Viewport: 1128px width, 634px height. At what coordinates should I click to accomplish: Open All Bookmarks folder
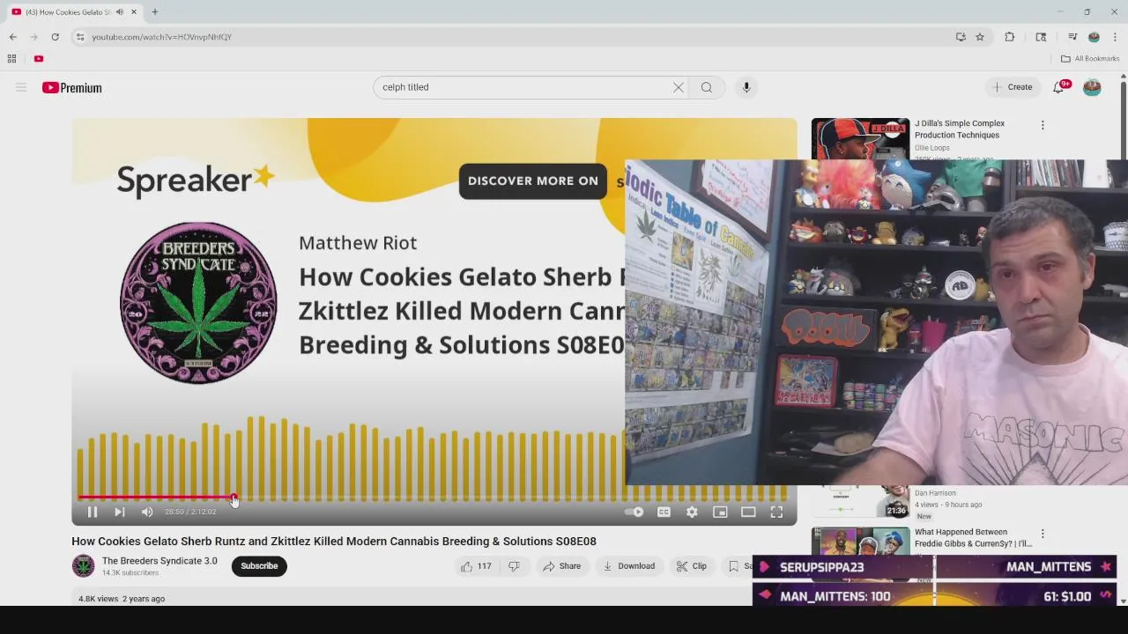pos(1090,59)
